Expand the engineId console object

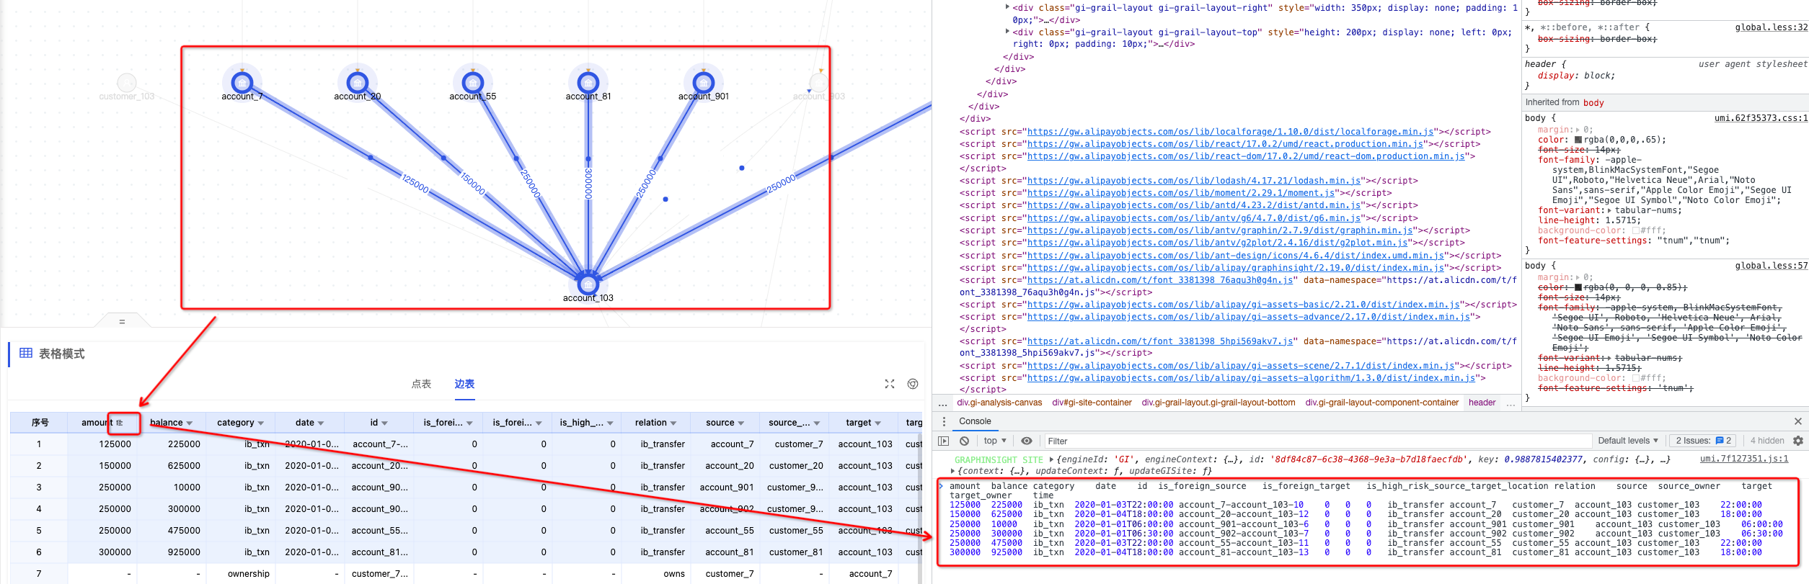1051,459
